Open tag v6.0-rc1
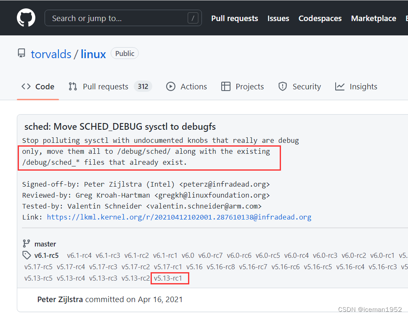The image size is (408, 316). click(x=382, y=255)
